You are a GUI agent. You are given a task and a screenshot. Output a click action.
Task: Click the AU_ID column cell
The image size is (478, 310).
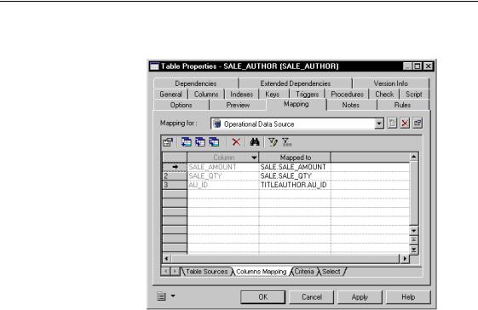pyautogui.click(x=223, y=185)
